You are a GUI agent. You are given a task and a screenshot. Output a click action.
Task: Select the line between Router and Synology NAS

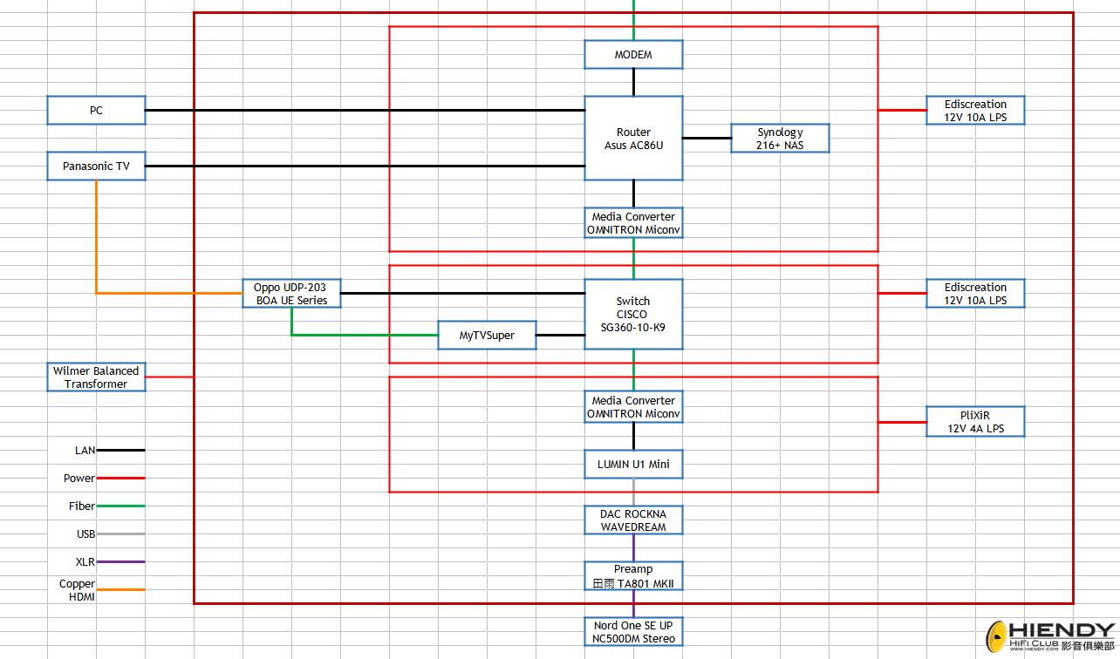707,138
